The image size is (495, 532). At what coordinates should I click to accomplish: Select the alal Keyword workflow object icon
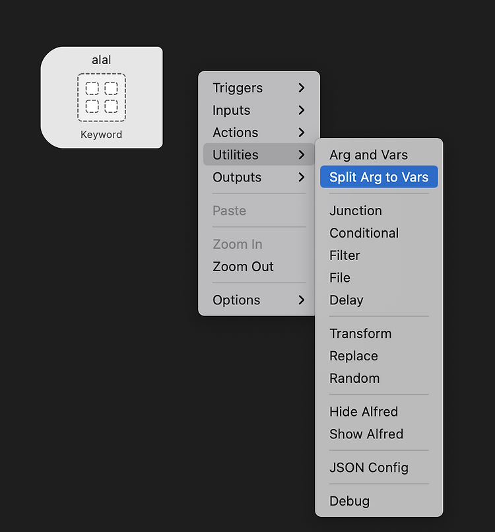point(102,98)
